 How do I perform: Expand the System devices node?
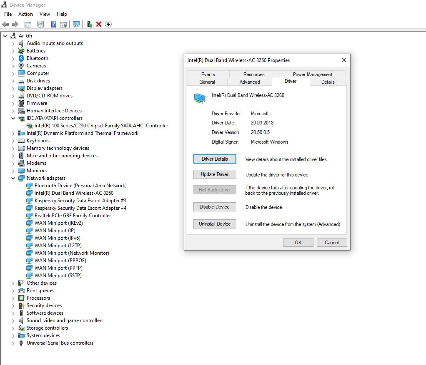[x=13, y=335]
